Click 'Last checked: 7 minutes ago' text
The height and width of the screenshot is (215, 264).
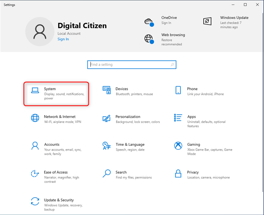231,25
